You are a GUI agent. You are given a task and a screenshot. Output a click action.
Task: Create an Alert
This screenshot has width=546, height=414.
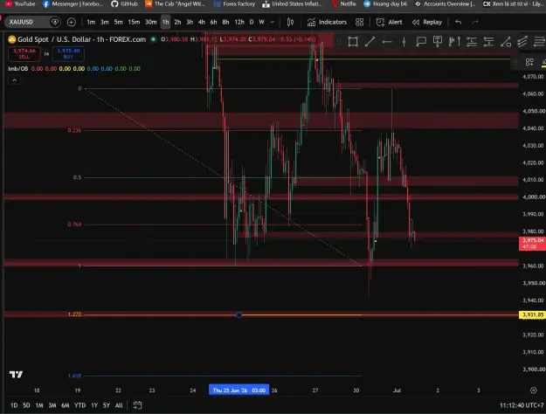tap(390, 23)
